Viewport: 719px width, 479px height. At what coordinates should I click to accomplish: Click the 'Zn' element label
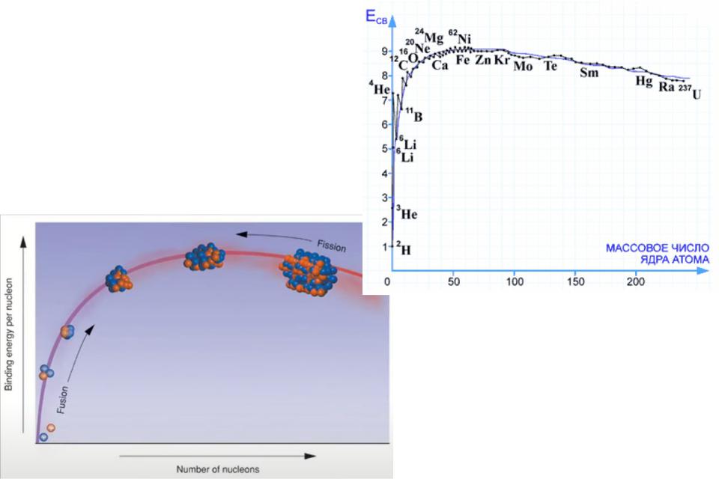483,60
